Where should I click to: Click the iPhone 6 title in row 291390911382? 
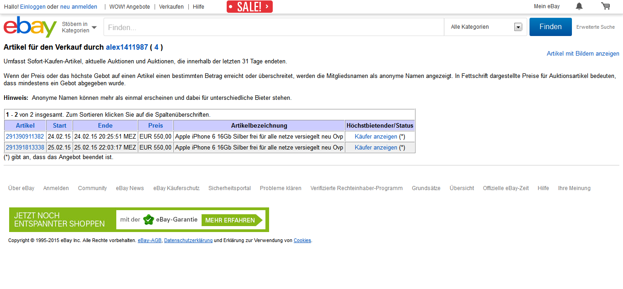(259, 137)
